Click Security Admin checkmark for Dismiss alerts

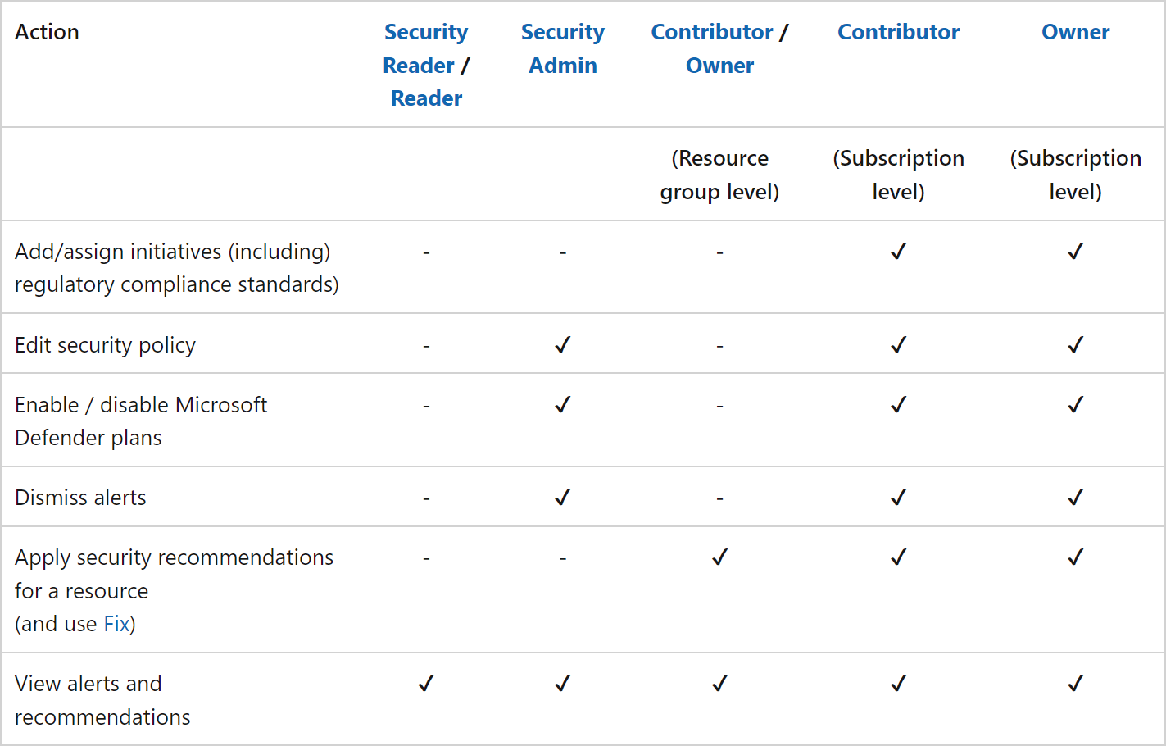pyautogui.click(x=562, y=498)
